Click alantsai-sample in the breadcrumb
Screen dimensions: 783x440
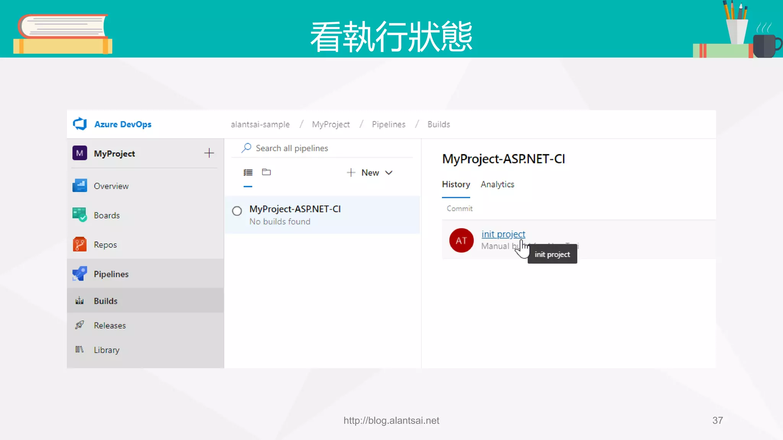click(260, 125)
